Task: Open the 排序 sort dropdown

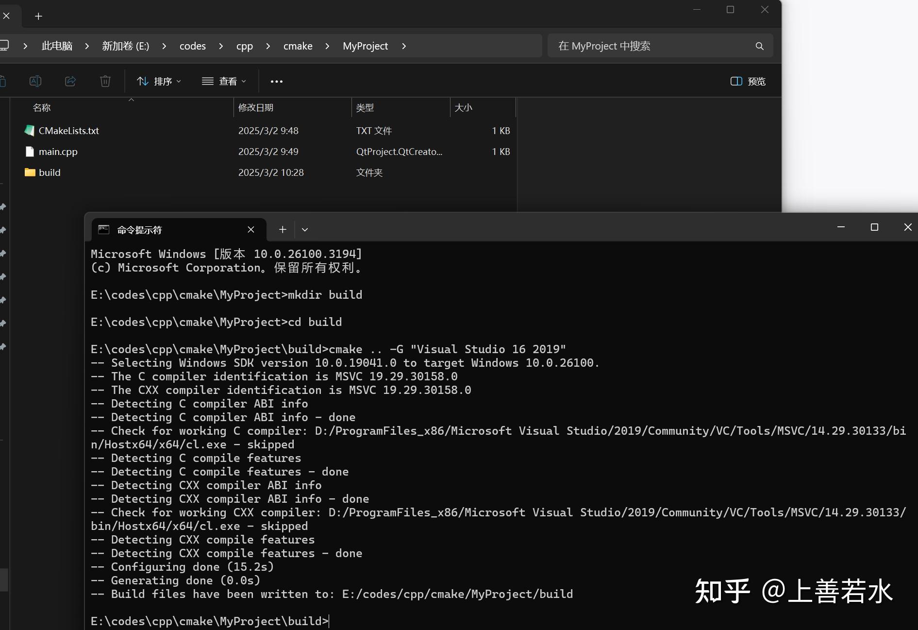Action: click(159, 81)
